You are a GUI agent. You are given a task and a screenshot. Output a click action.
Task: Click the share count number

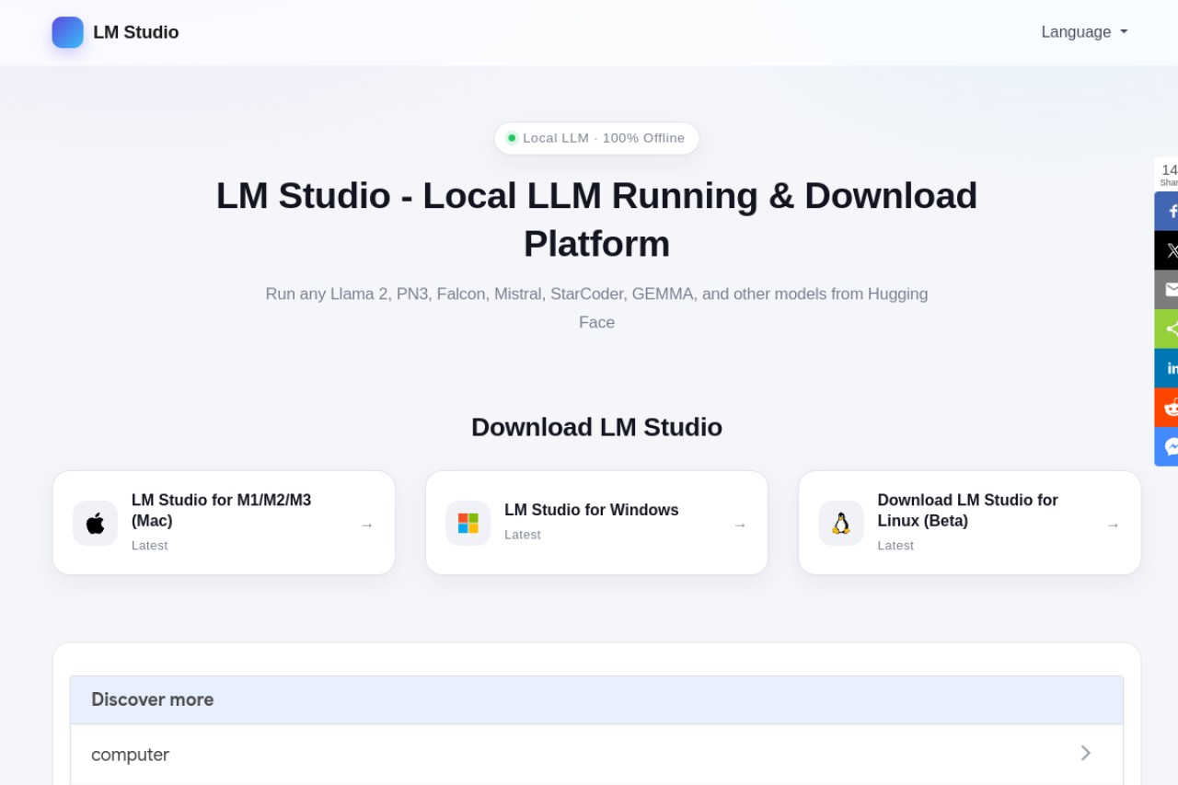(1169, 169)
